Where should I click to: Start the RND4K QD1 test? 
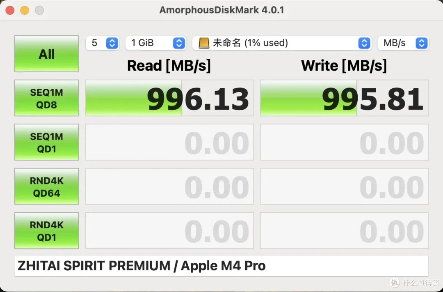pos(47,230)
